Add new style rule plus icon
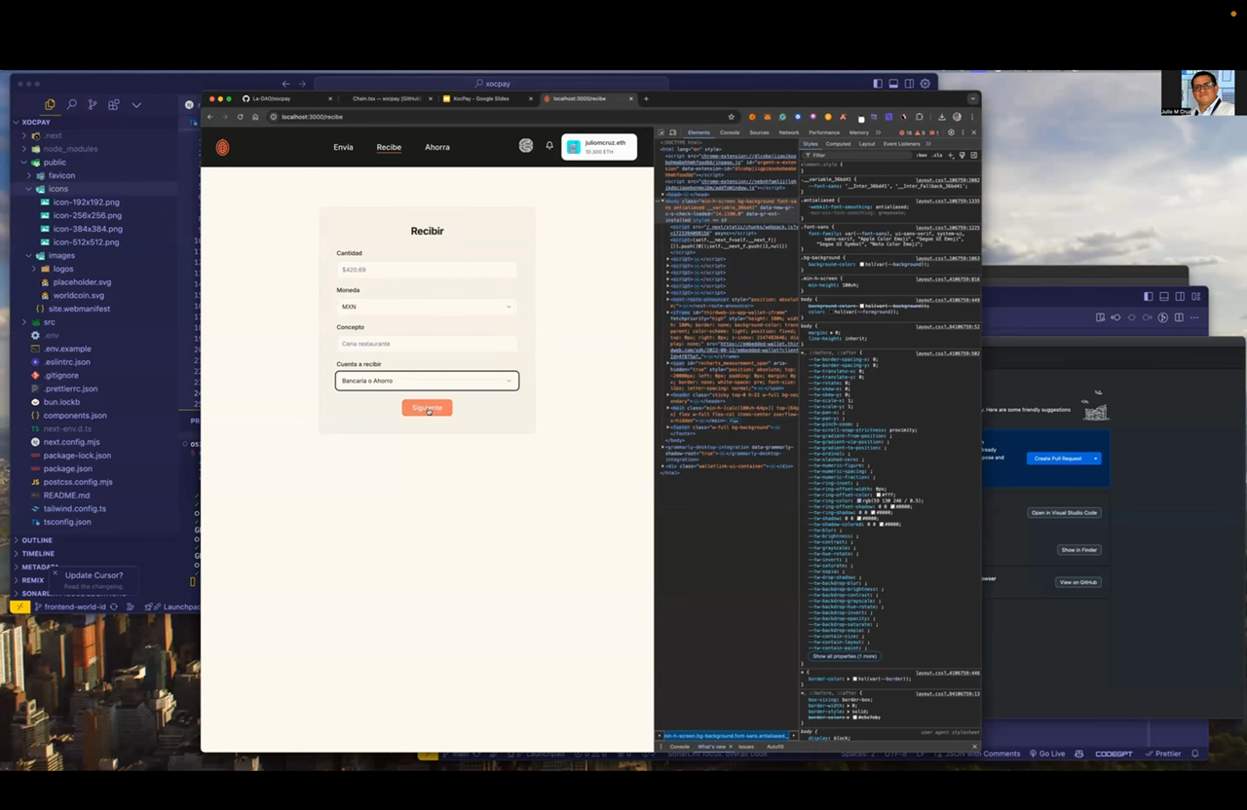Image resolution: width=1247 pixels, height=810 pixels. tap(951, 155)
